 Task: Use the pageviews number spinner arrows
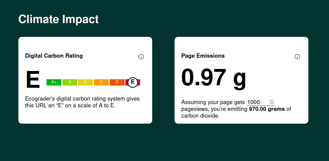pyautogui.click(x=272, y=102)
